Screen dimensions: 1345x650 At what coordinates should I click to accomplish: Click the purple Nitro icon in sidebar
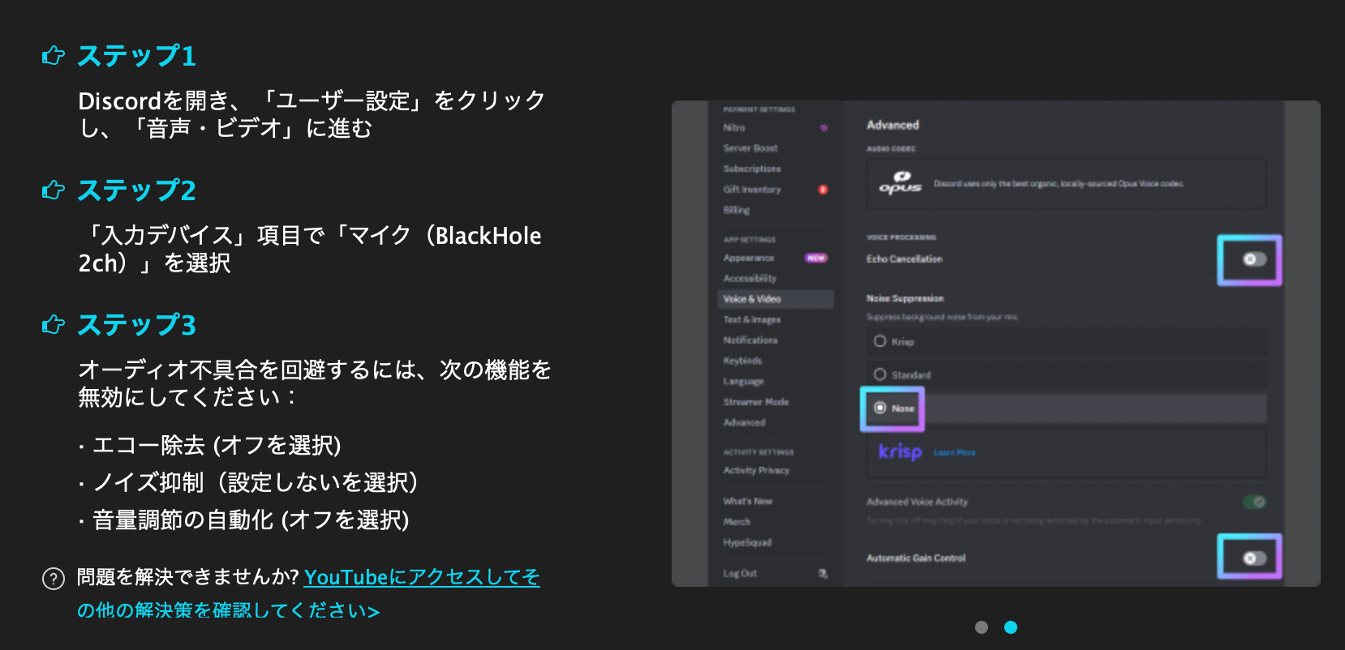pos(823,127)
